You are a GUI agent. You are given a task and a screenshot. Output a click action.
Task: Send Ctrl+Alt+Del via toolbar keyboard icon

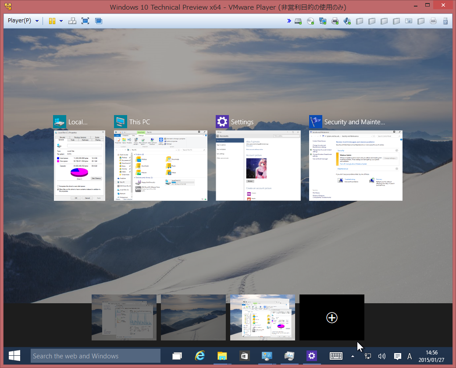pyautogui.click(x=72, y=21)
